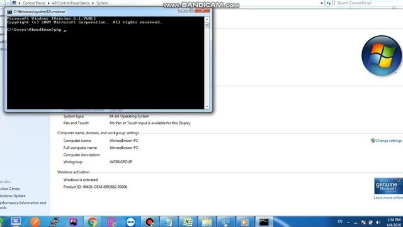Open the Action Center link in the sidebar
This screenshot has height=227, width=403.
click(10, 189)
